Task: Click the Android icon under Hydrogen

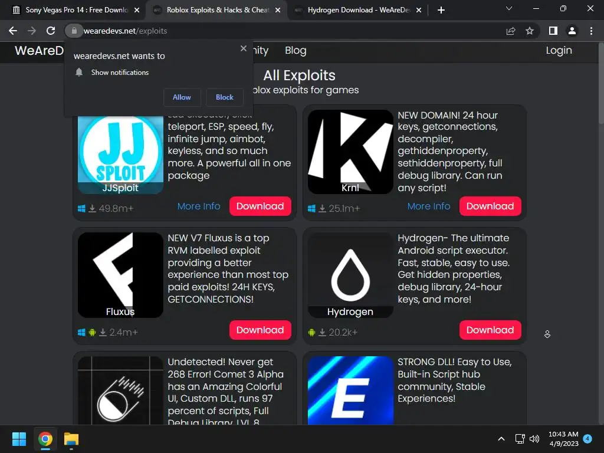Action: pos(311,333)
